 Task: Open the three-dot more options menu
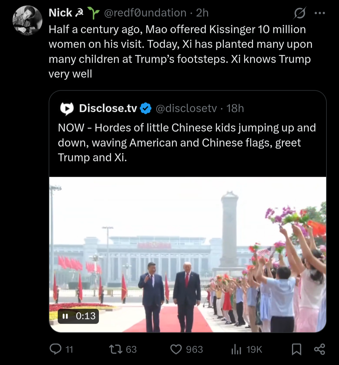tap(320, 13)
